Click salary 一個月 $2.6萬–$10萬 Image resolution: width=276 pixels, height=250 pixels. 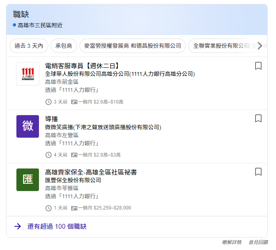coord(101,102)
